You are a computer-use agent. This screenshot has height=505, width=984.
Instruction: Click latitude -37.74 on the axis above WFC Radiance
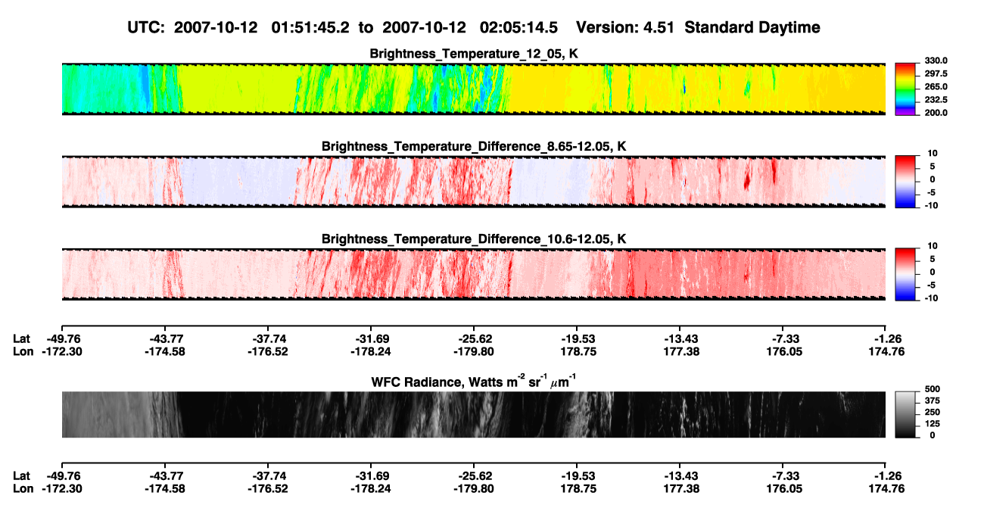click(267, 338)
